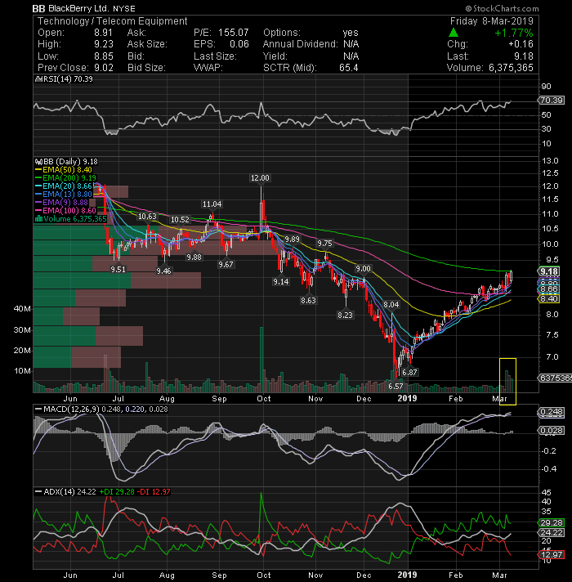Viewport: 572px width, 582px height.
Task: Click the Volume 6,375,365 legend entry
Action: (71, 218)
